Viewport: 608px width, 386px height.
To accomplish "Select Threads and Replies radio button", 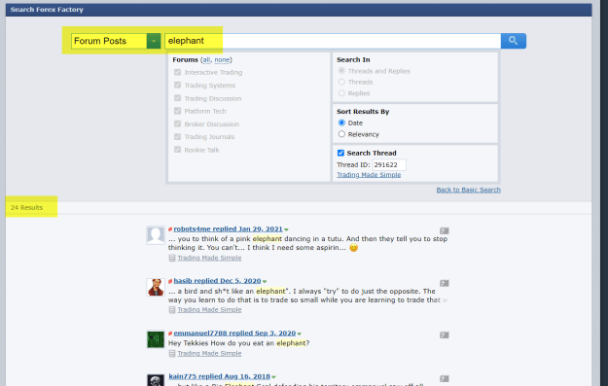I will point(341,71).
